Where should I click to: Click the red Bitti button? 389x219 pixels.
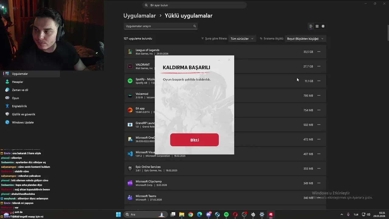pyautogui.click(x=194, y=140)
